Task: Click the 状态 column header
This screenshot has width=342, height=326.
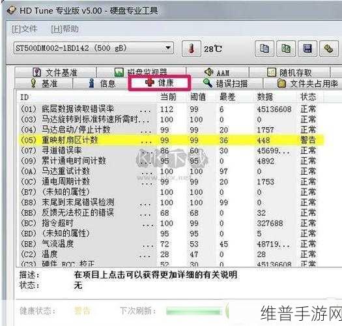Action: tap(308, 96)
